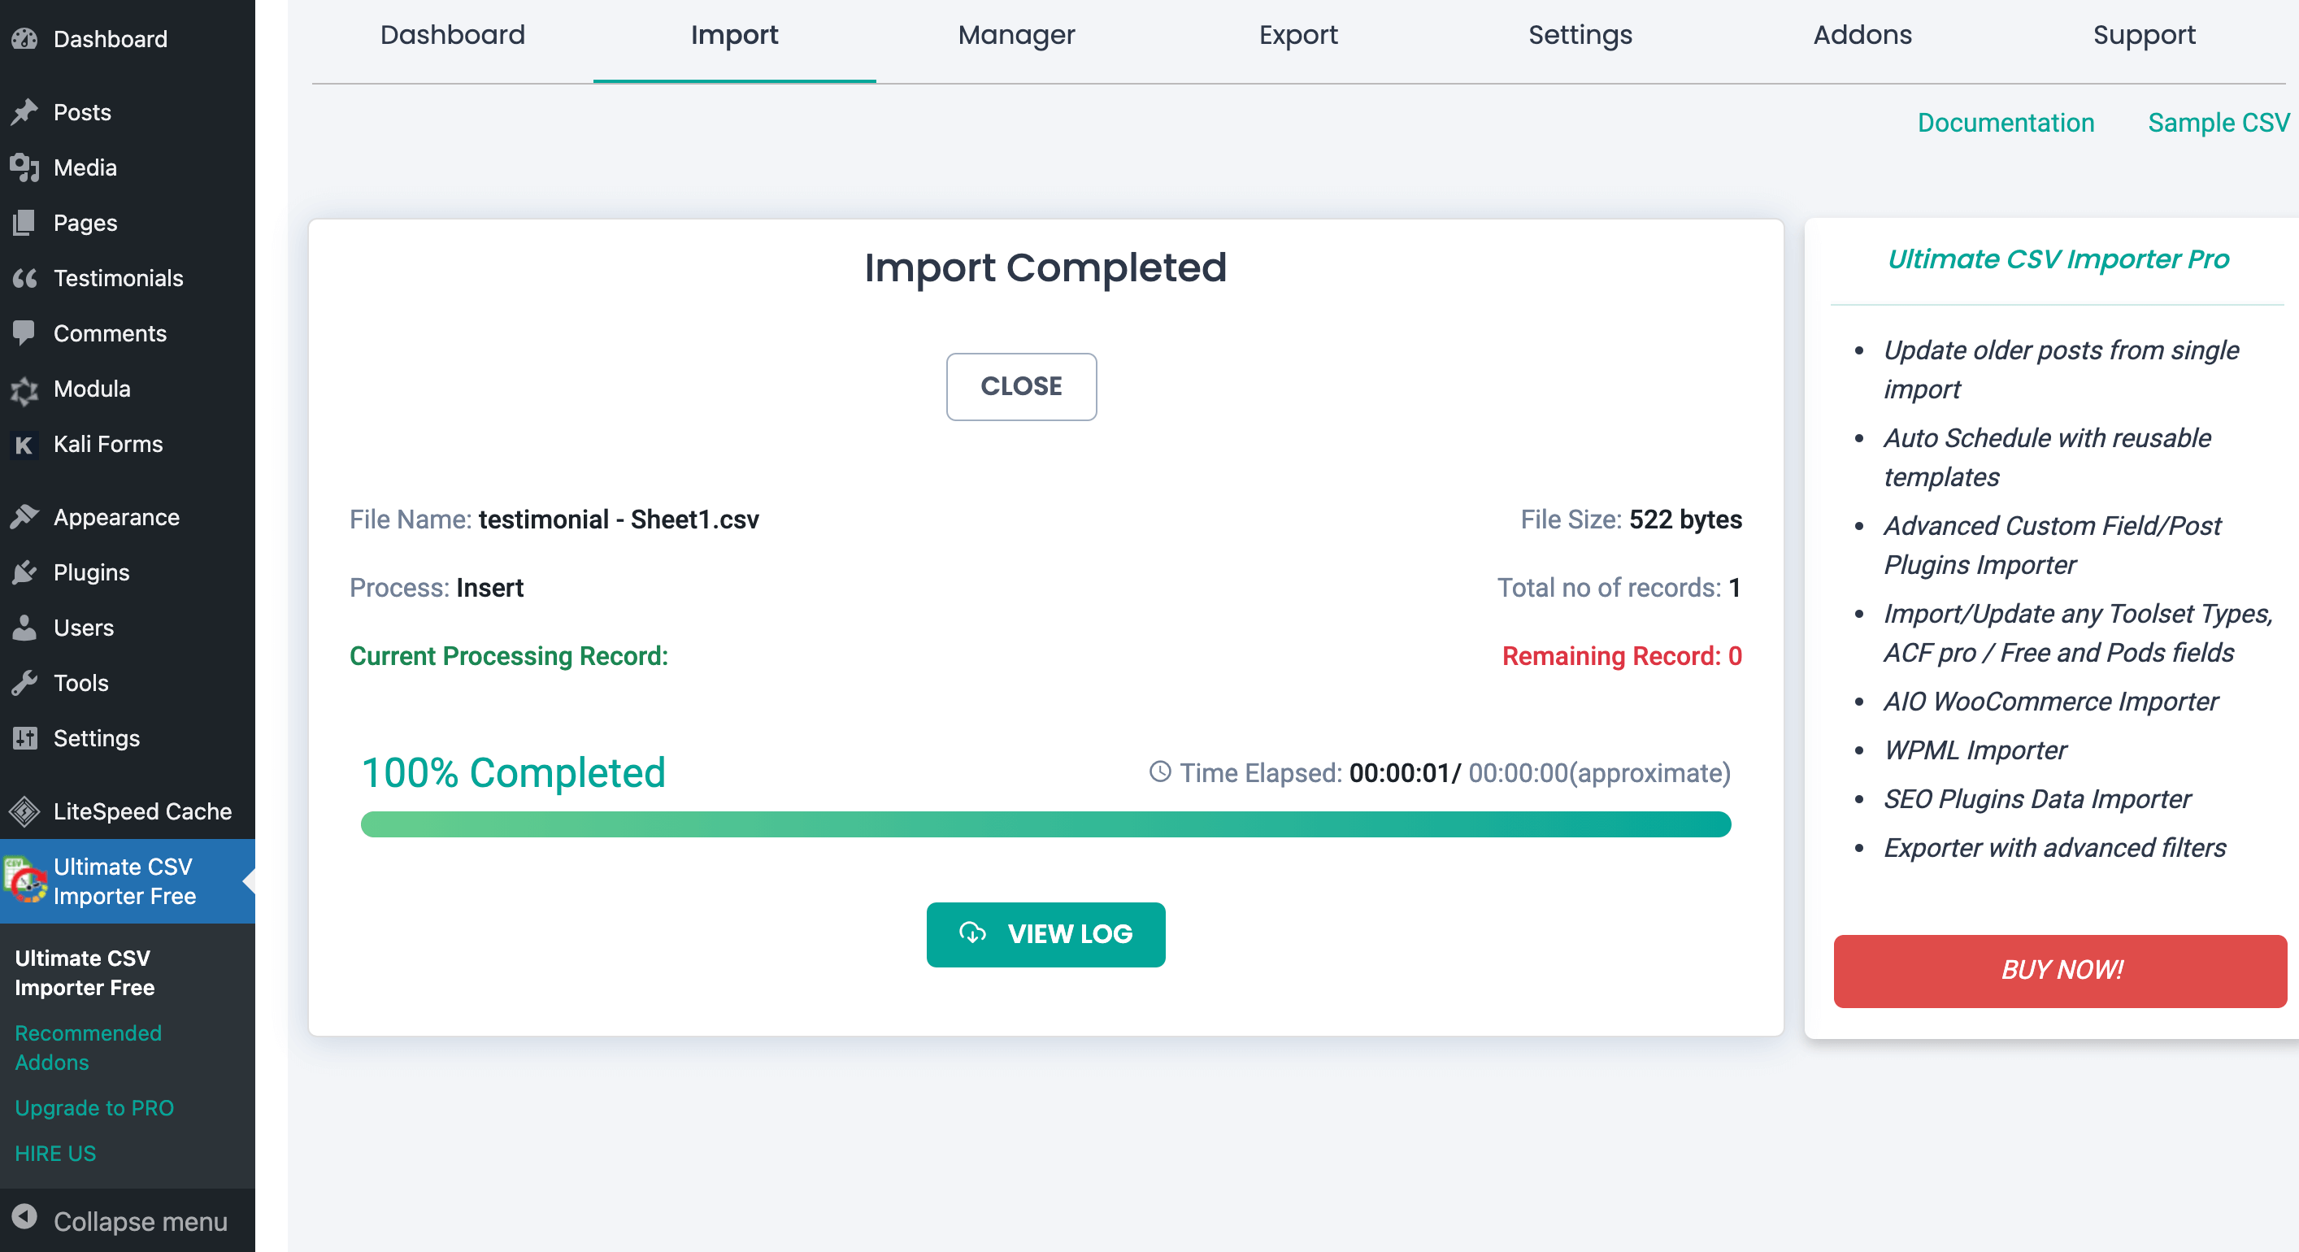The height and width of the screenshot is (1252, 2299).
Task: Open the Manager tab
Action: pos(1016,35)
